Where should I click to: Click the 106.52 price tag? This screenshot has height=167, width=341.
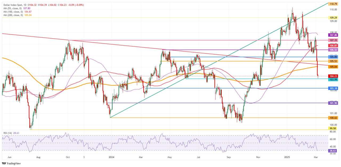(334, 50)
